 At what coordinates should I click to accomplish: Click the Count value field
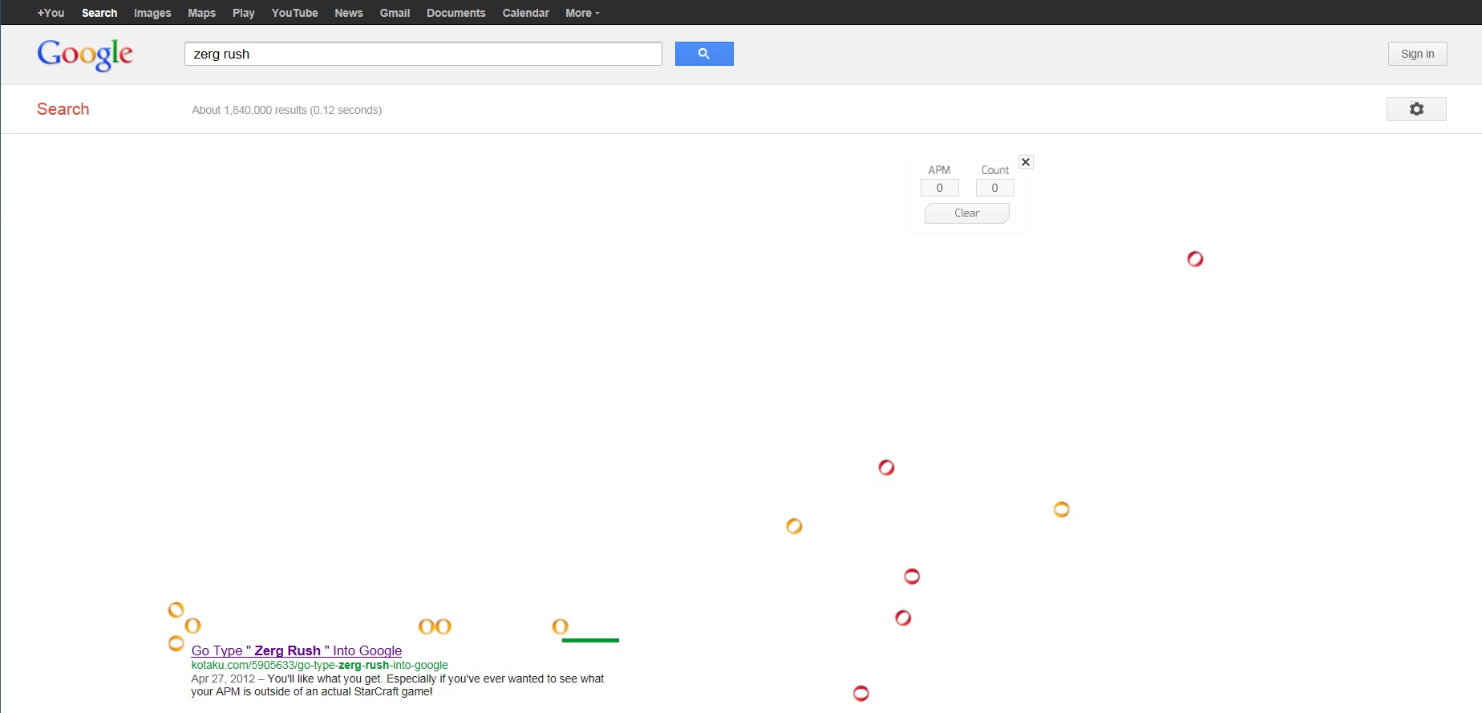994,188
